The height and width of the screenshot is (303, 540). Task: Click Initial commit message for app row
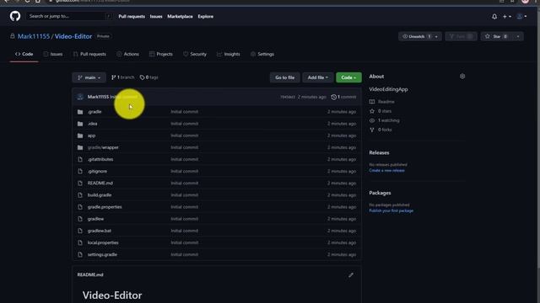pos(184,136)
